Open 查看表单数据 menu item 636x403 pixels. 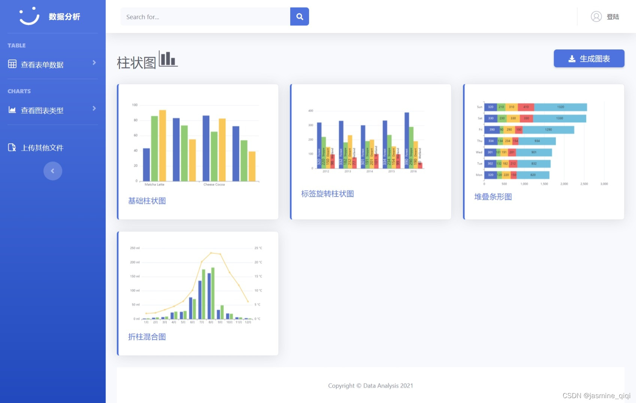tap(42, 65)
